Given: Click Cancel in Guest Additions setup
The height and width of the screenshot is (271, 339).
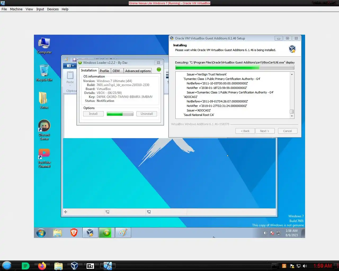Looking at the screenshot, I should point(288,131).
